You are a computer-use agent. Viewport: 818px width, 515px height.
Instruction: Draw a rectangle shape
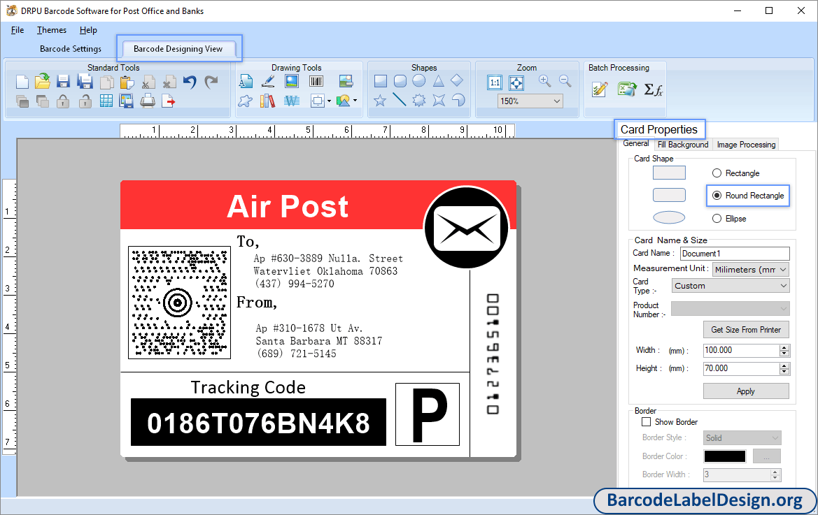pyautogui.click(x=381, y=81)
